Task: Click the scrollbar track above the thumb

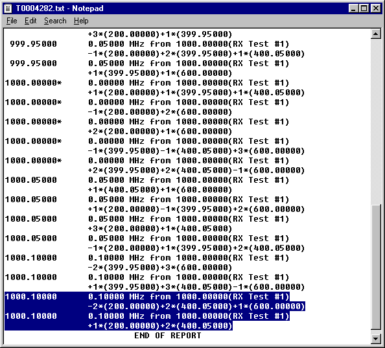Action: click(376, 121)
